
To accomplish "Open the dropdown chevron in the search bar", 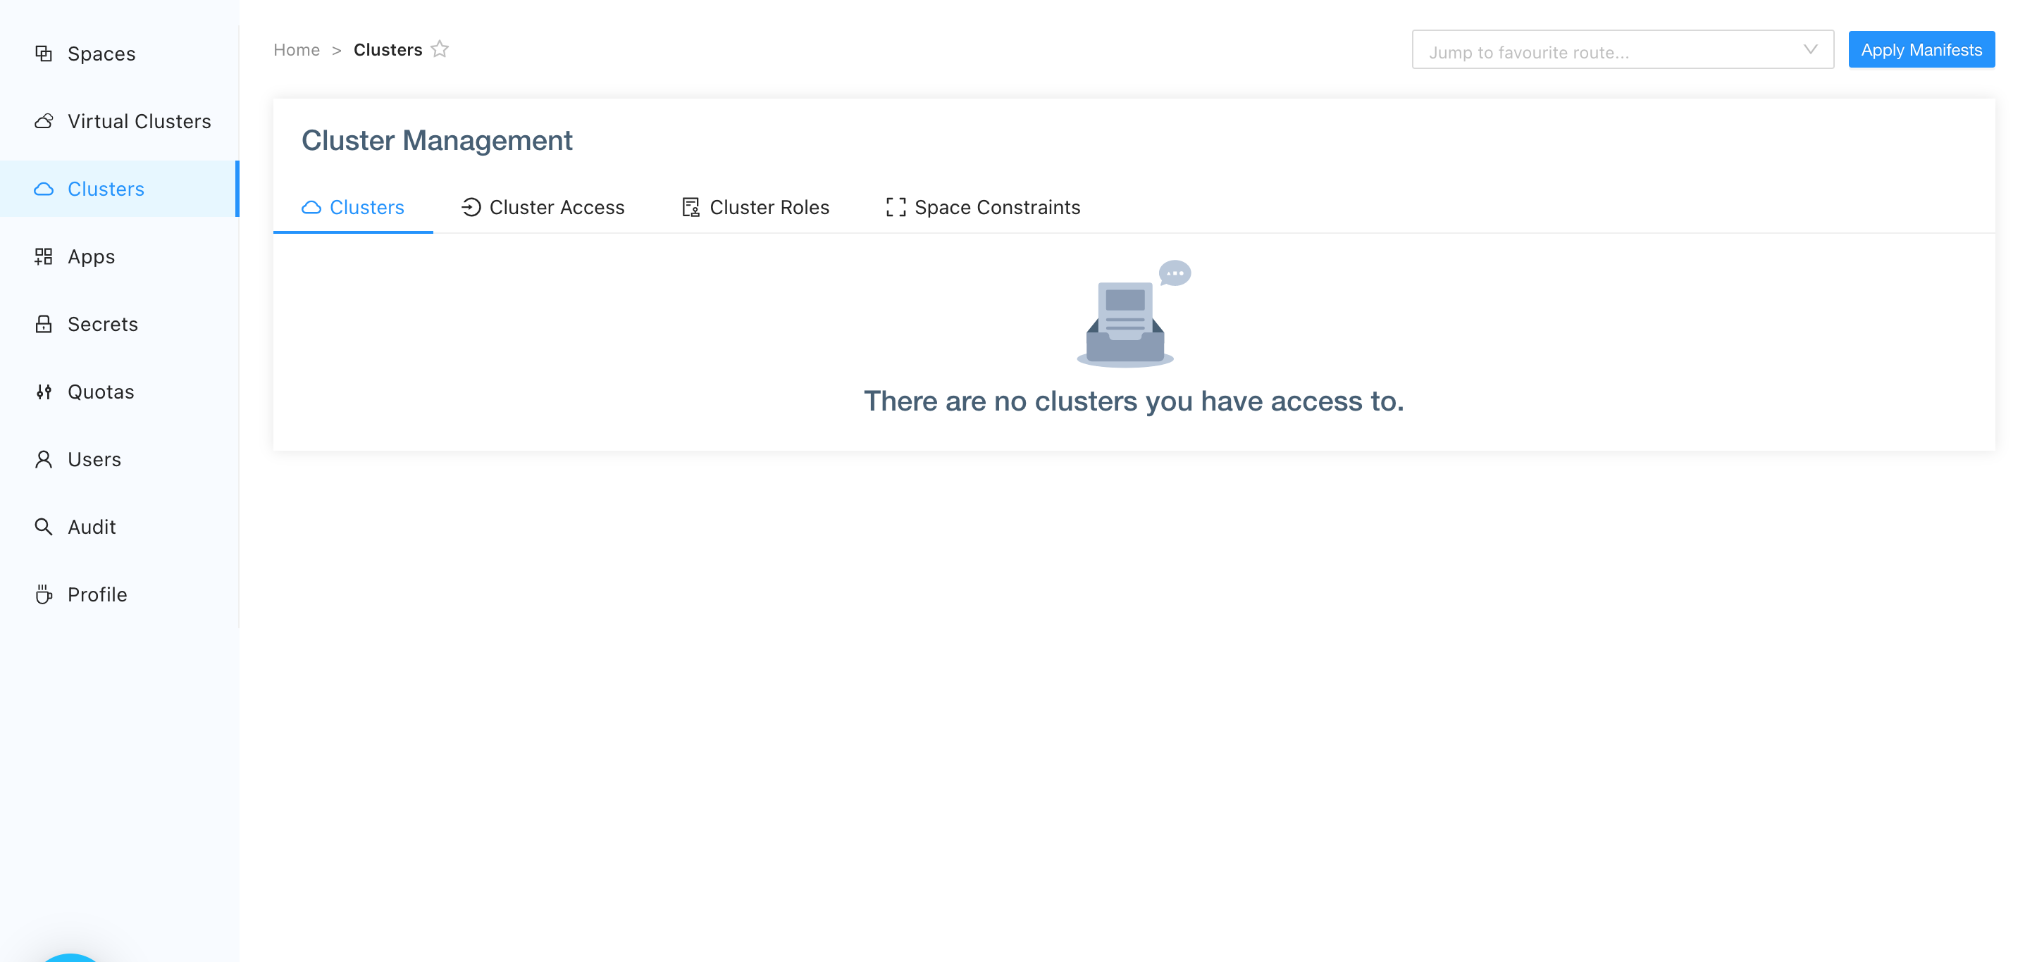I will pos(1810,49).
